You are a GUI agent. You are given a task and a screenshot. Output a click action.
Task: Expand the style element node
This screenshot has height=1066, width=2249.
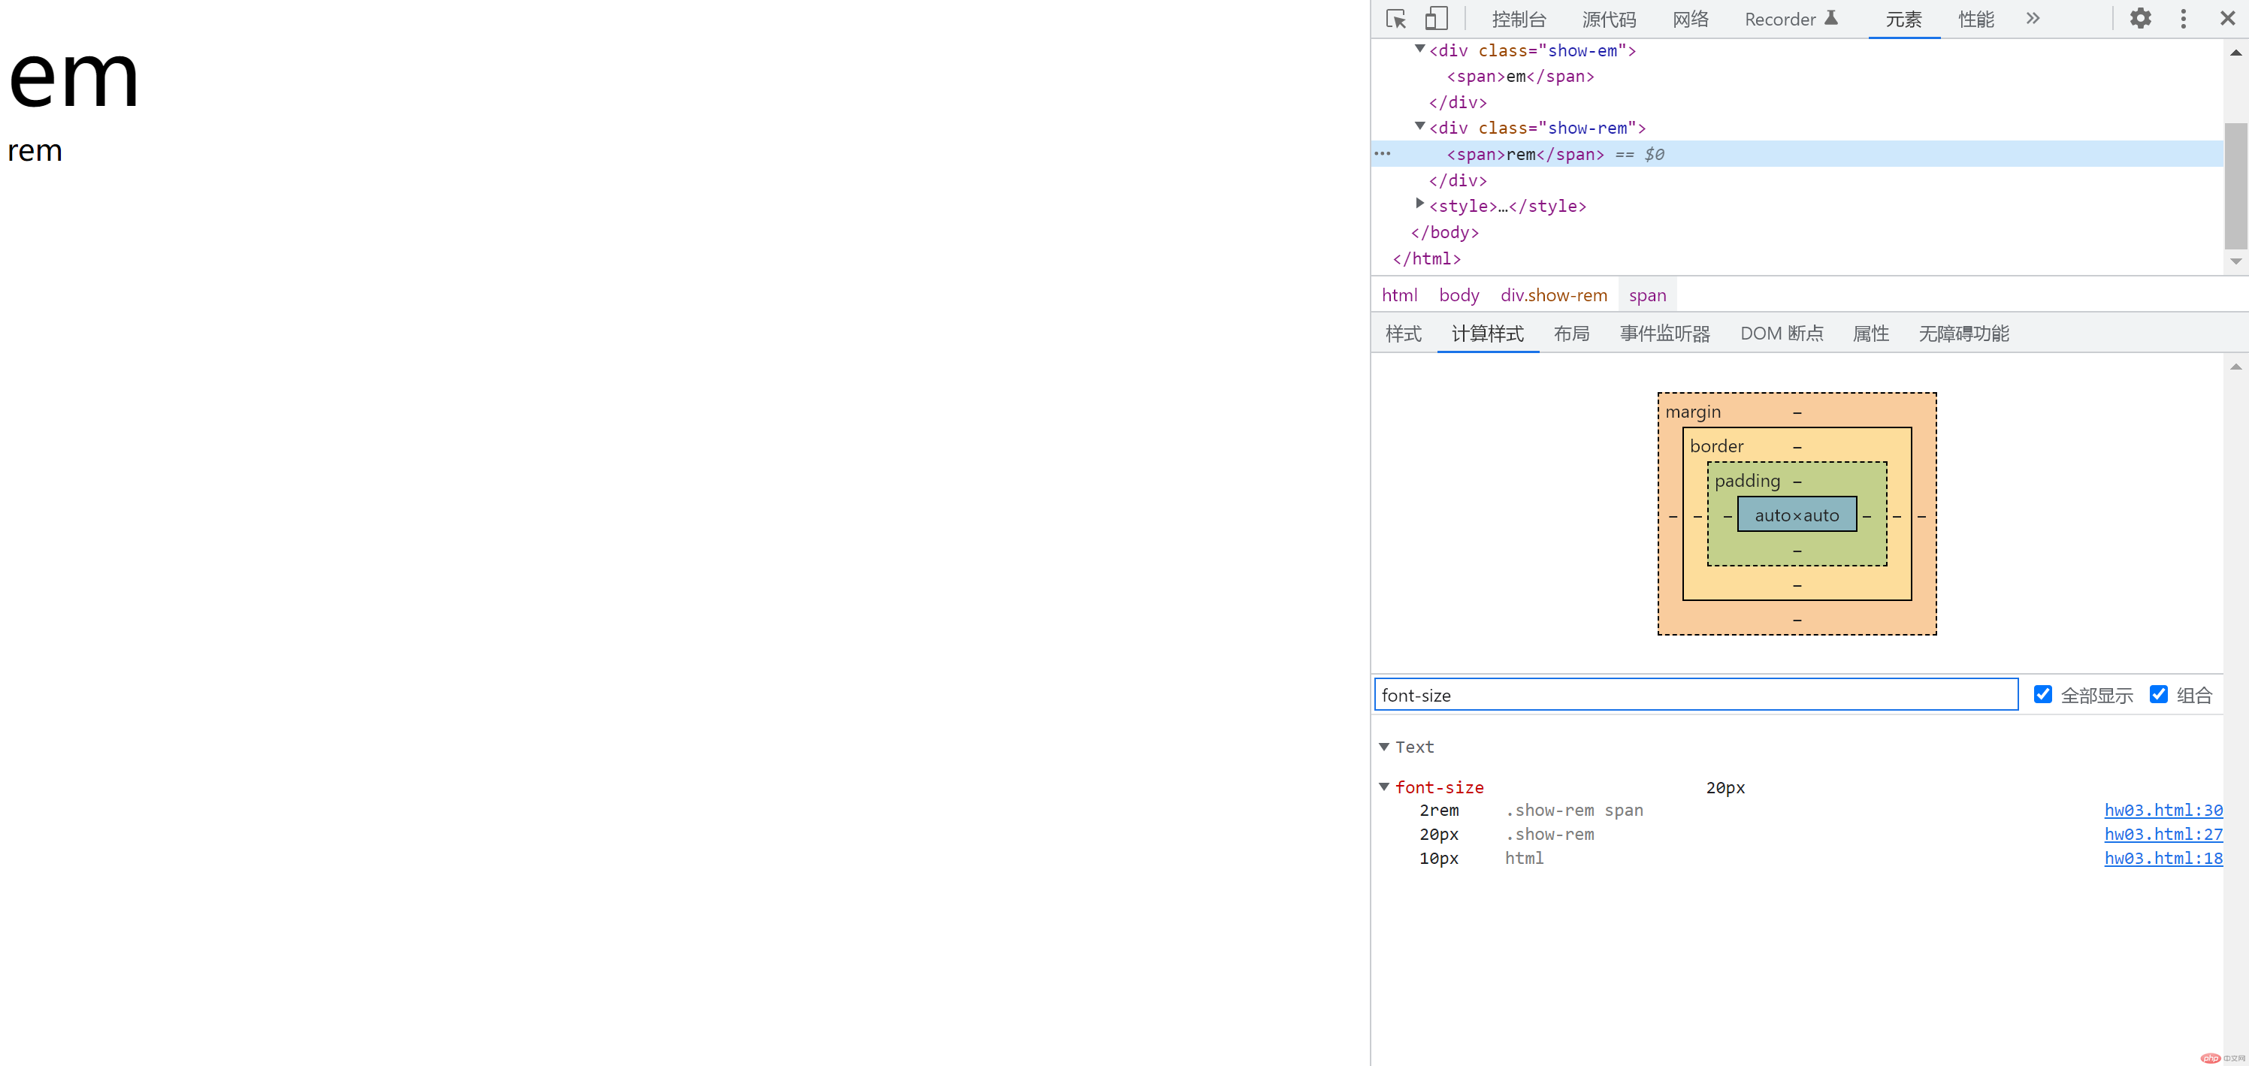[1419, 204]
